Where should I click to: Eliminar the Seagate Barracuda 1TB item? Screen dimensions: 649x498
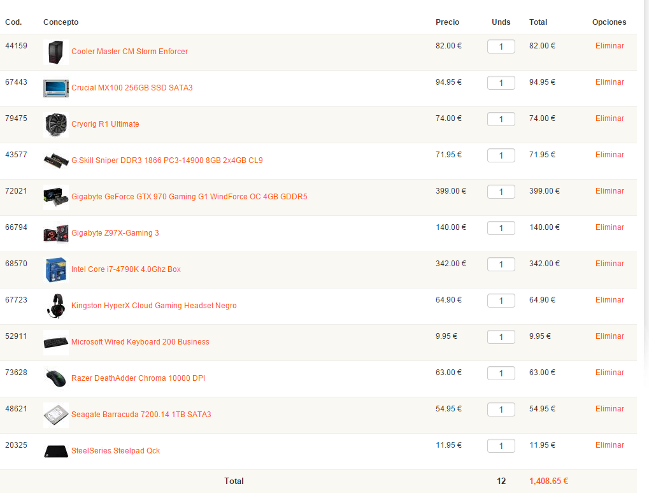[x=610, y=409]
